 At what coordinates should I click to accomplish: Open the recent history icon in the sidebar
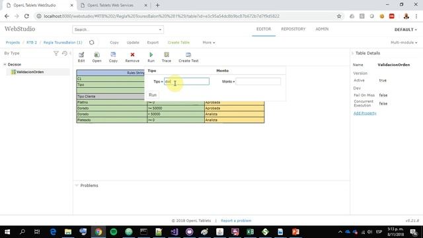click(65, 53)
